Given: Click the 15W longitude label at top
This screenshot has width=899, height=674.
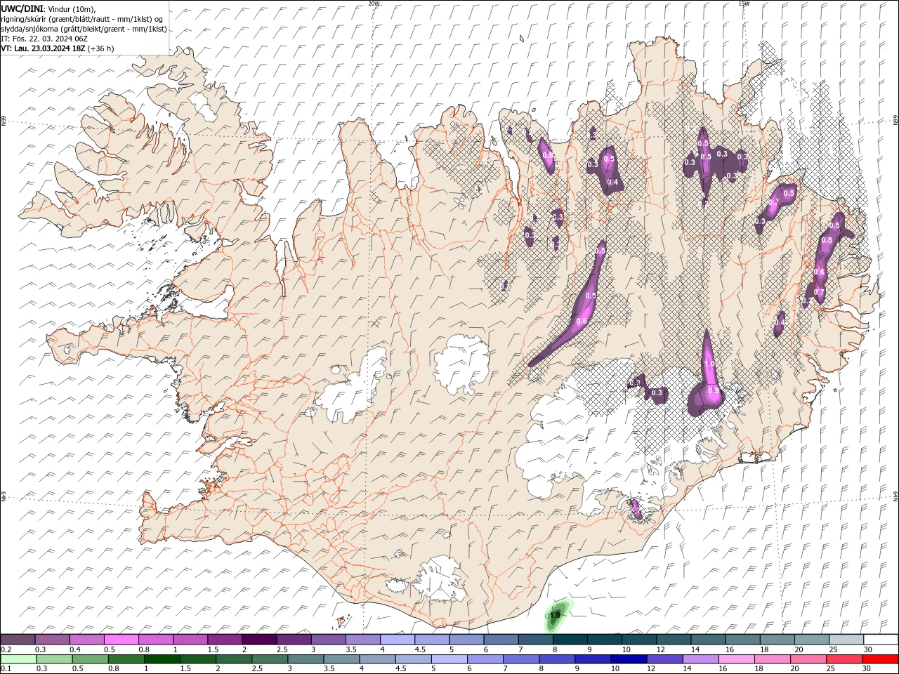Looking at the screenshot, I should click(744, 4).
